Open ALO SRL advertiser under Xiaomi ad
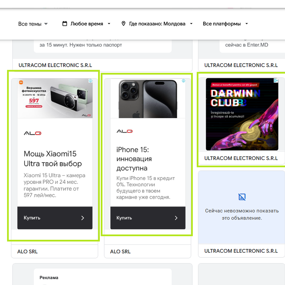The image size is (285, 285). click(28, 252)
